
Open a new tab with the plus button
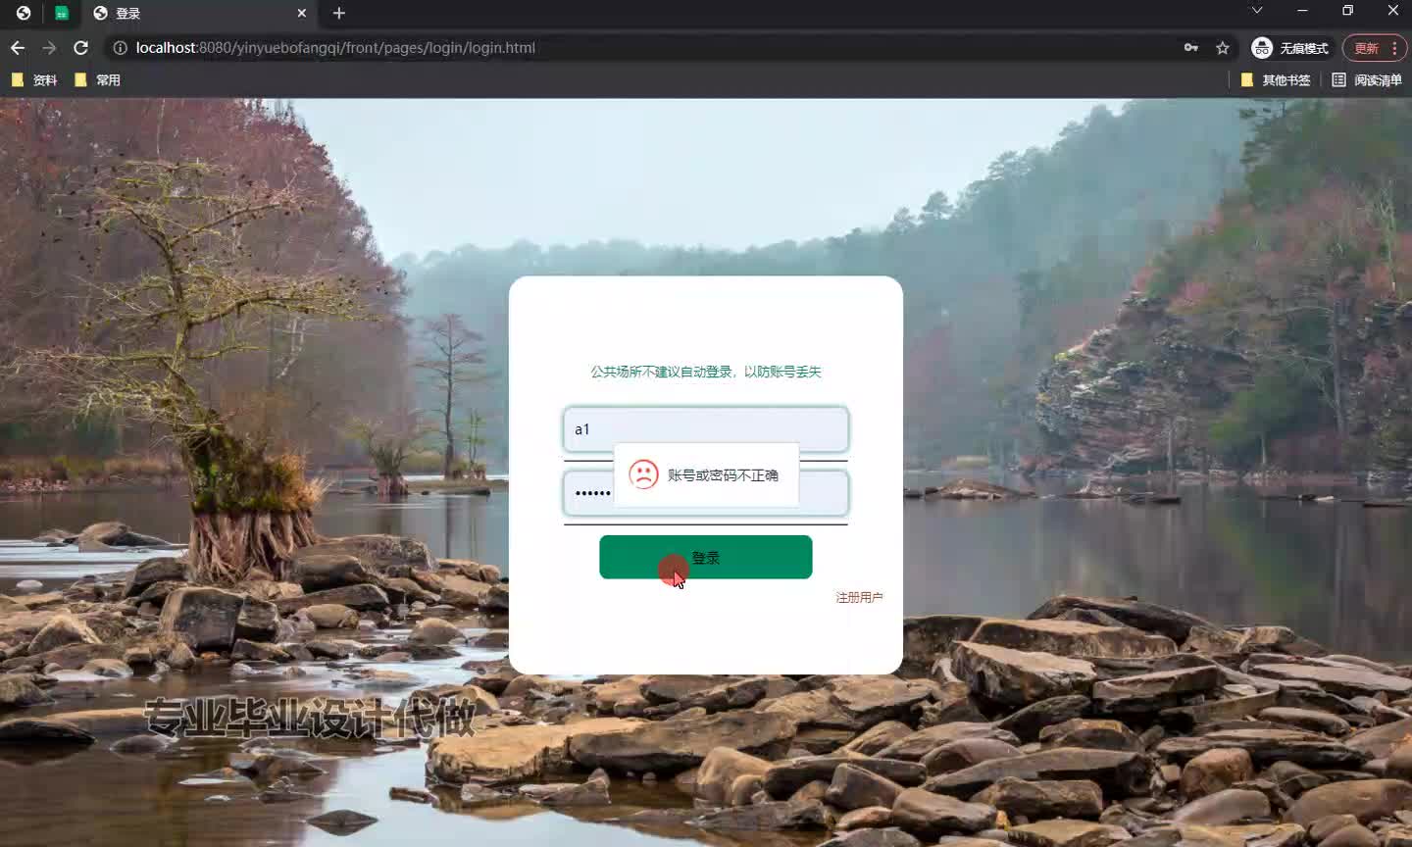point(338,13)
